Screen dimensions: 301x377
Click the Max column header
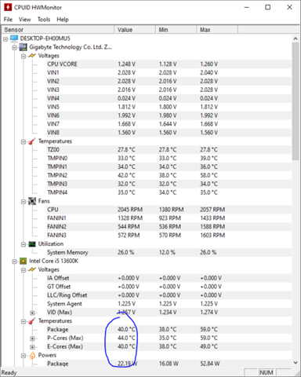(217, 30)
